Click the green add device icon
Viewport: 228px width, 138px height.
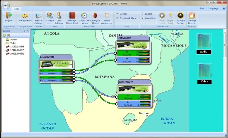4,35
